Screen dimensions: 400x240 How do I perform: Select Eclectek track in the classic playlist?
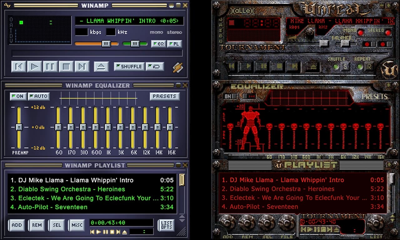click(92, 198)
